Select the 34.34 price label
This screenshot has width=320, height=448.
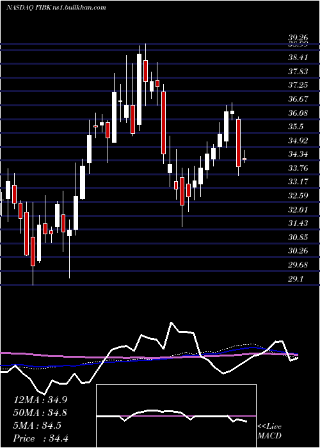tap(298, 154)
